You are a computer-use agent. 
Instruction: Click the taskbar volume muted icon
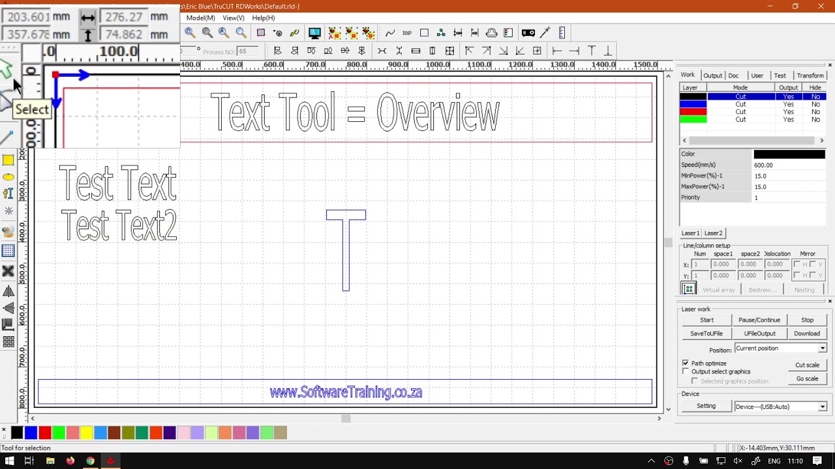coord(738,461)
